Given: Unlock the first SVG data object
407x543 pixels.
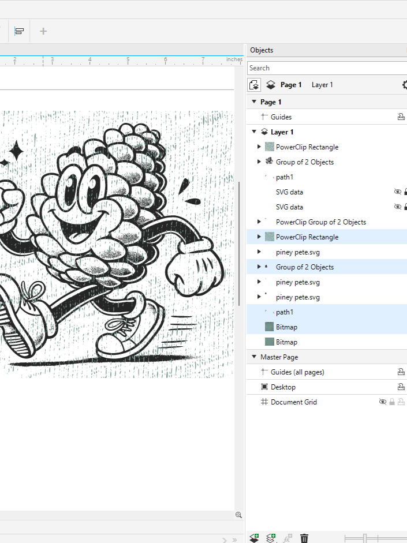Looking at the screenshot, I should (406, 192).
